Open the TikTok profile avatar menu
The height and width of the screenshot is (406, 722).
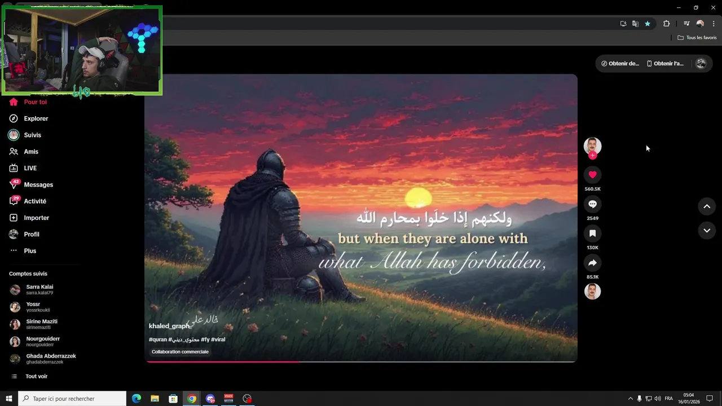click(x=701, y=64)
